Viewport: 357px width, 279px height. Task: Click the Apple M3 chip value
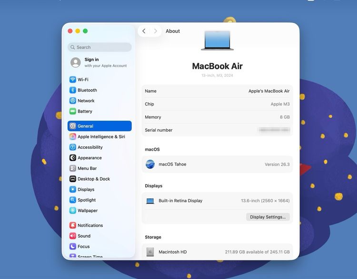pyautogui.click(x=280, y=104)
